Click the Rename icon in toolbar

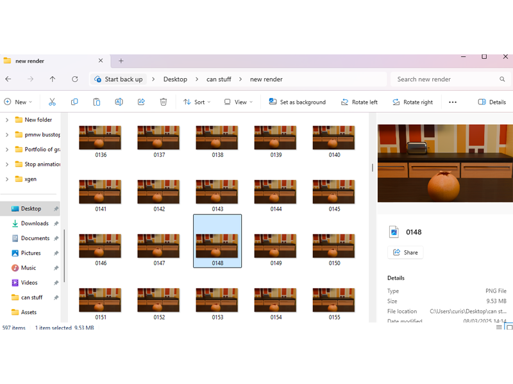(x=119, y=102)
